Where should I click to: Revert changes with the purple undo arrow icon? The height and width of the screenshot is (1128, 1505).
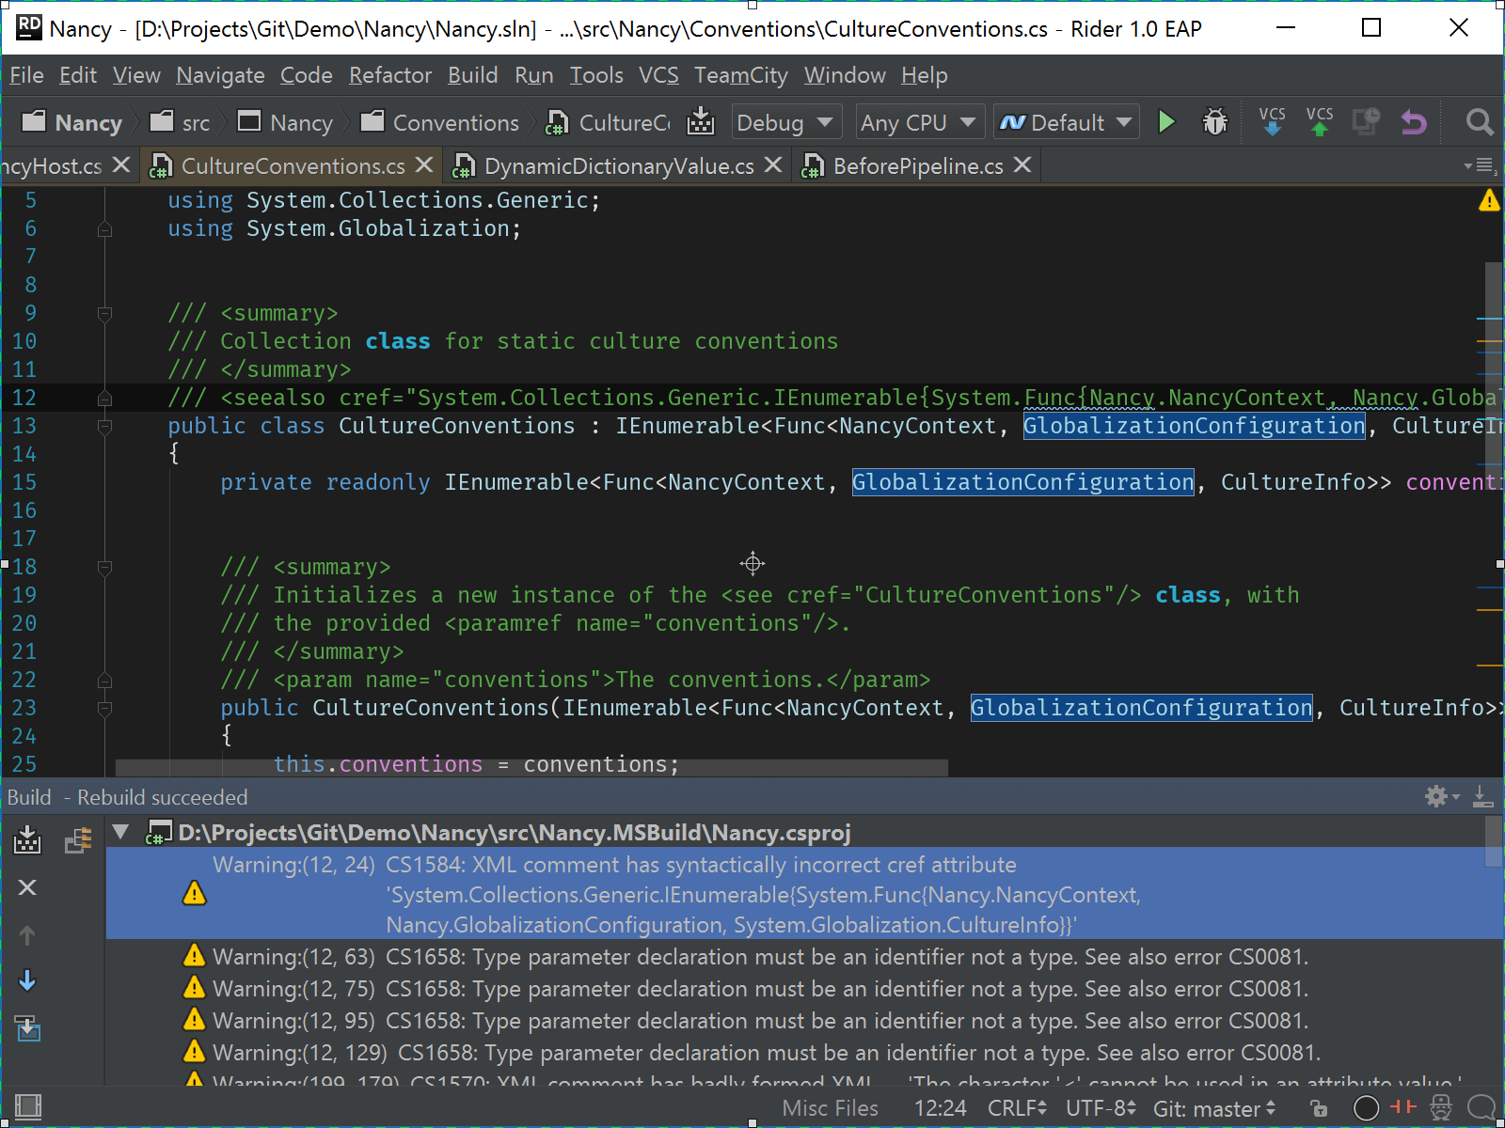pos(1414,122)
